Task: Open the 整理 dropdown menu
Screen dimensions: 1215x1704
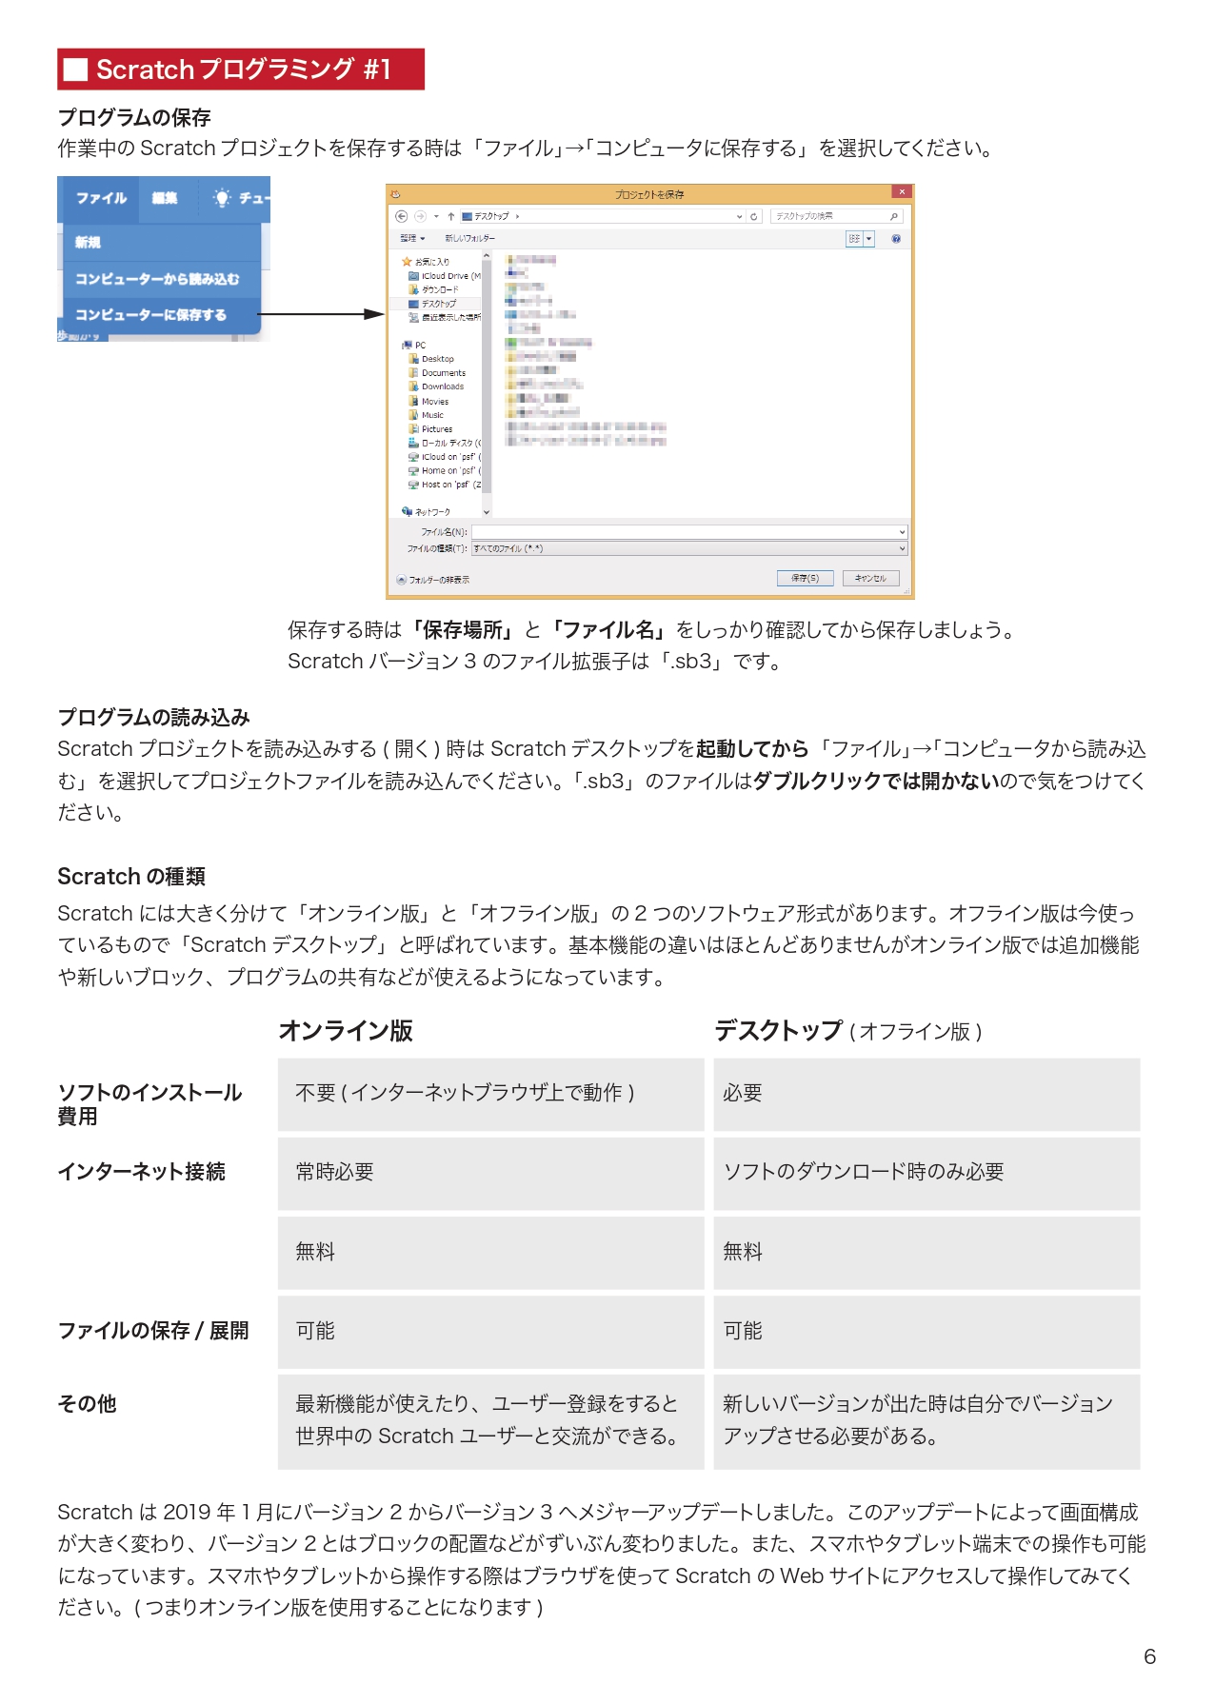Action: pos(412,239)
